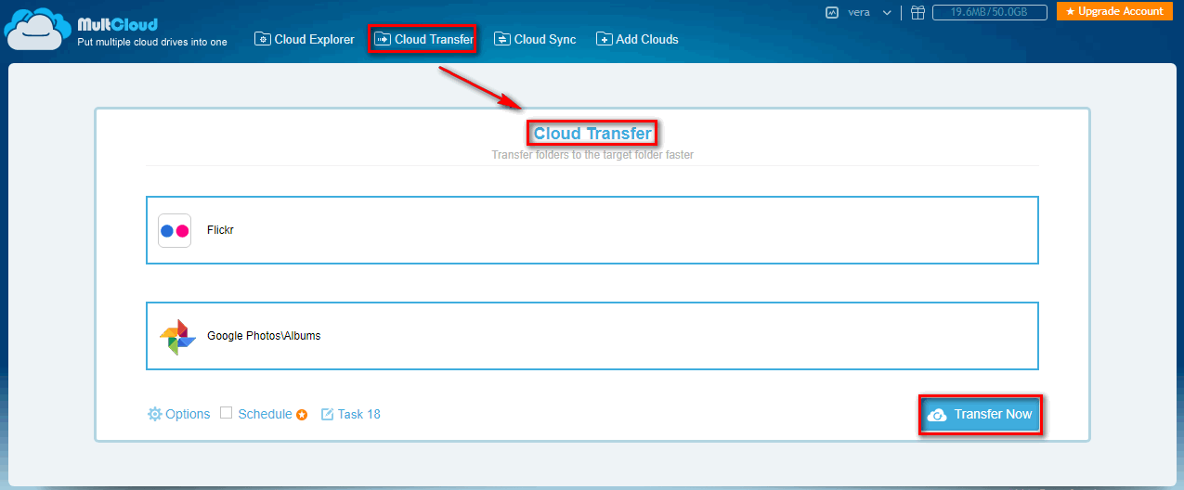
Task: Open transfer Options
Action: tap(178, 414)
